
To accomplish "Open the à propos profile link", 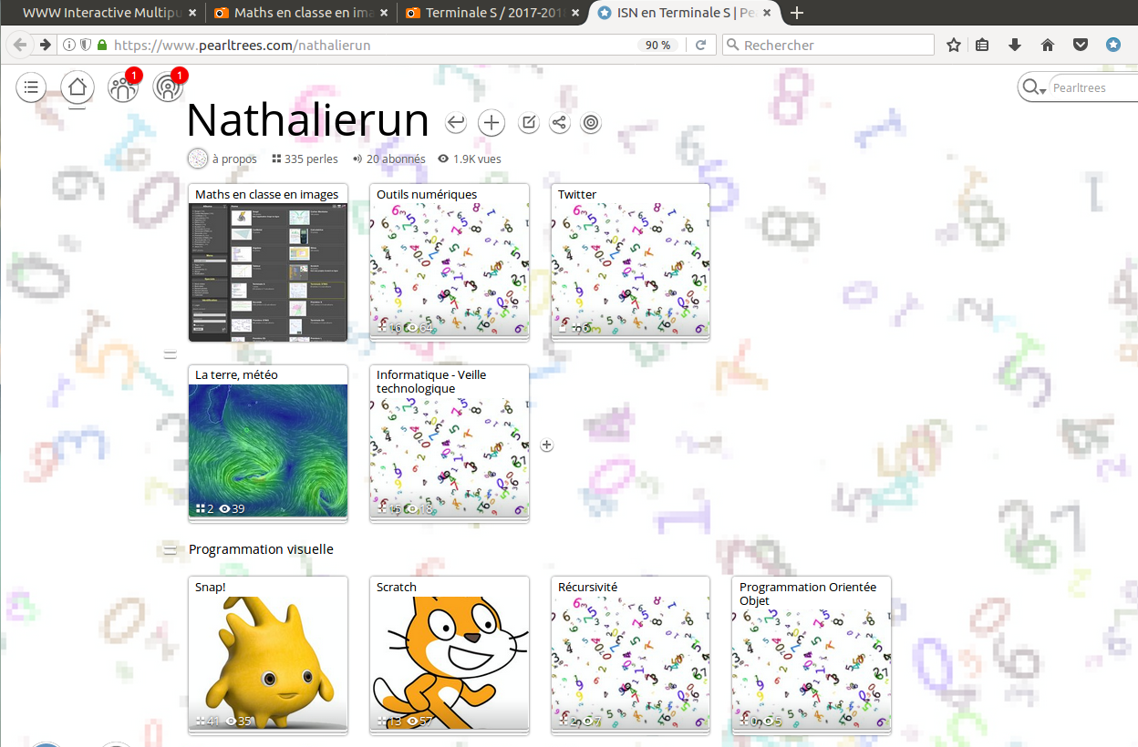I will tap(223, 159).
